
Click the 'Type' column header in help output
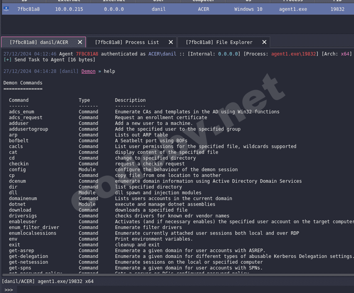[84, 100]
